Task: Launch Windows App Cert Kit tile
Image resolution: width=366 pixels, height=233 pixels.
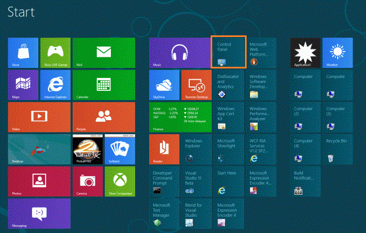Action: [229, 117]
